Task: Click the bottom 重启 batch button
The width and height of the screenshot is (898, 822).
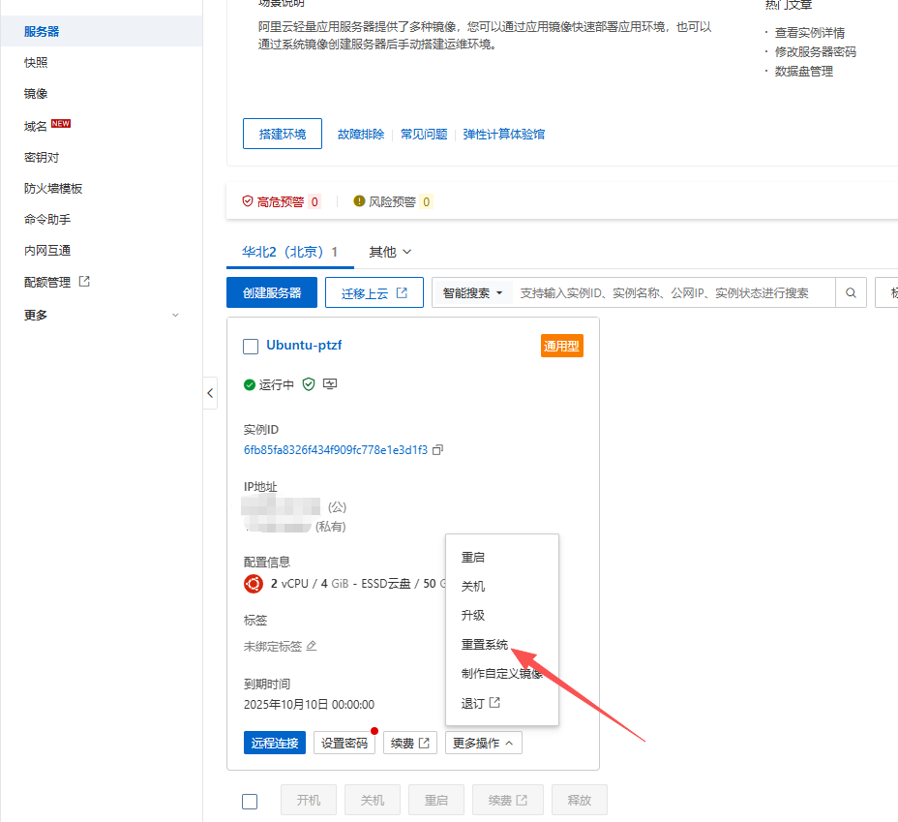Action: click(436, 801)
